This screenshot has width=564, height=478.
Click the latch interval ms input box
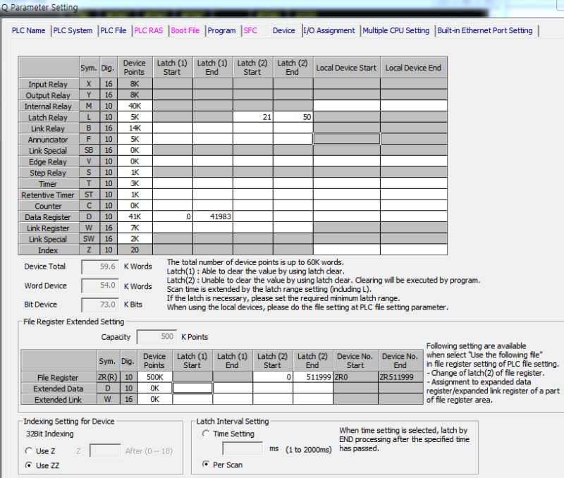(x=245, y=448)
